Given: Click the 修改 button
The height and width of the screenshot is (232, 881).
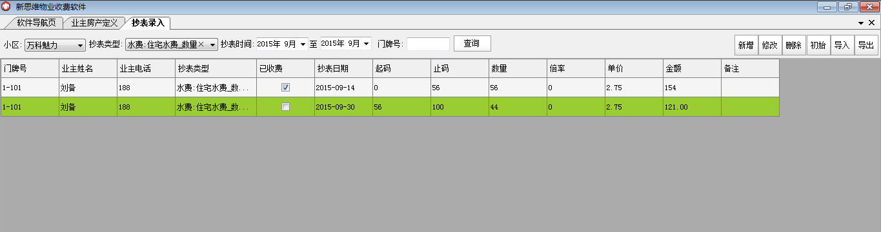Looking at the screenshot, I should [x=770, y=45].
